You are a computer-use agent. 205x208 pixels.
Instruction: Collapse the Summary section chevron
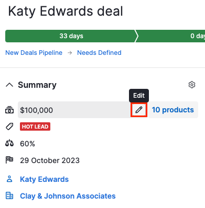9,85
